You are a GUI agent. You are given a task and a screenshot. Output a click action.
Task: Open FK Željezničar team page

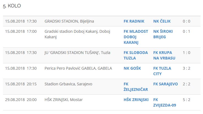[x=136, y=87]
